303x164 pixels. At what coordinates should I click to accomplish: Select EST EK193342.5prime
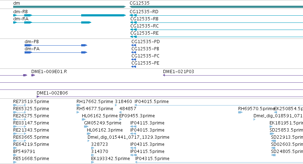pos(110,159)
